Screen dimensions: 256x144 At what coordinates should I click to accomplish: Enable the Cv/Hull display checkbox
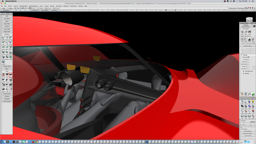coord(248,60)
